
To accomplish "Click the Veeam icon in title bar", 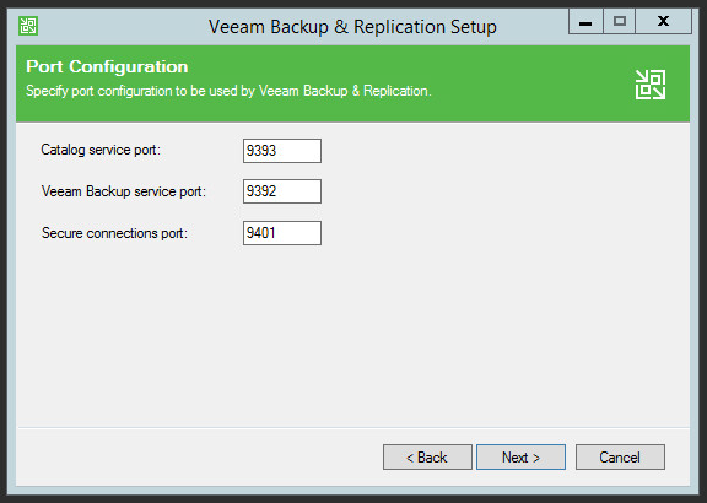I will 28,26.
